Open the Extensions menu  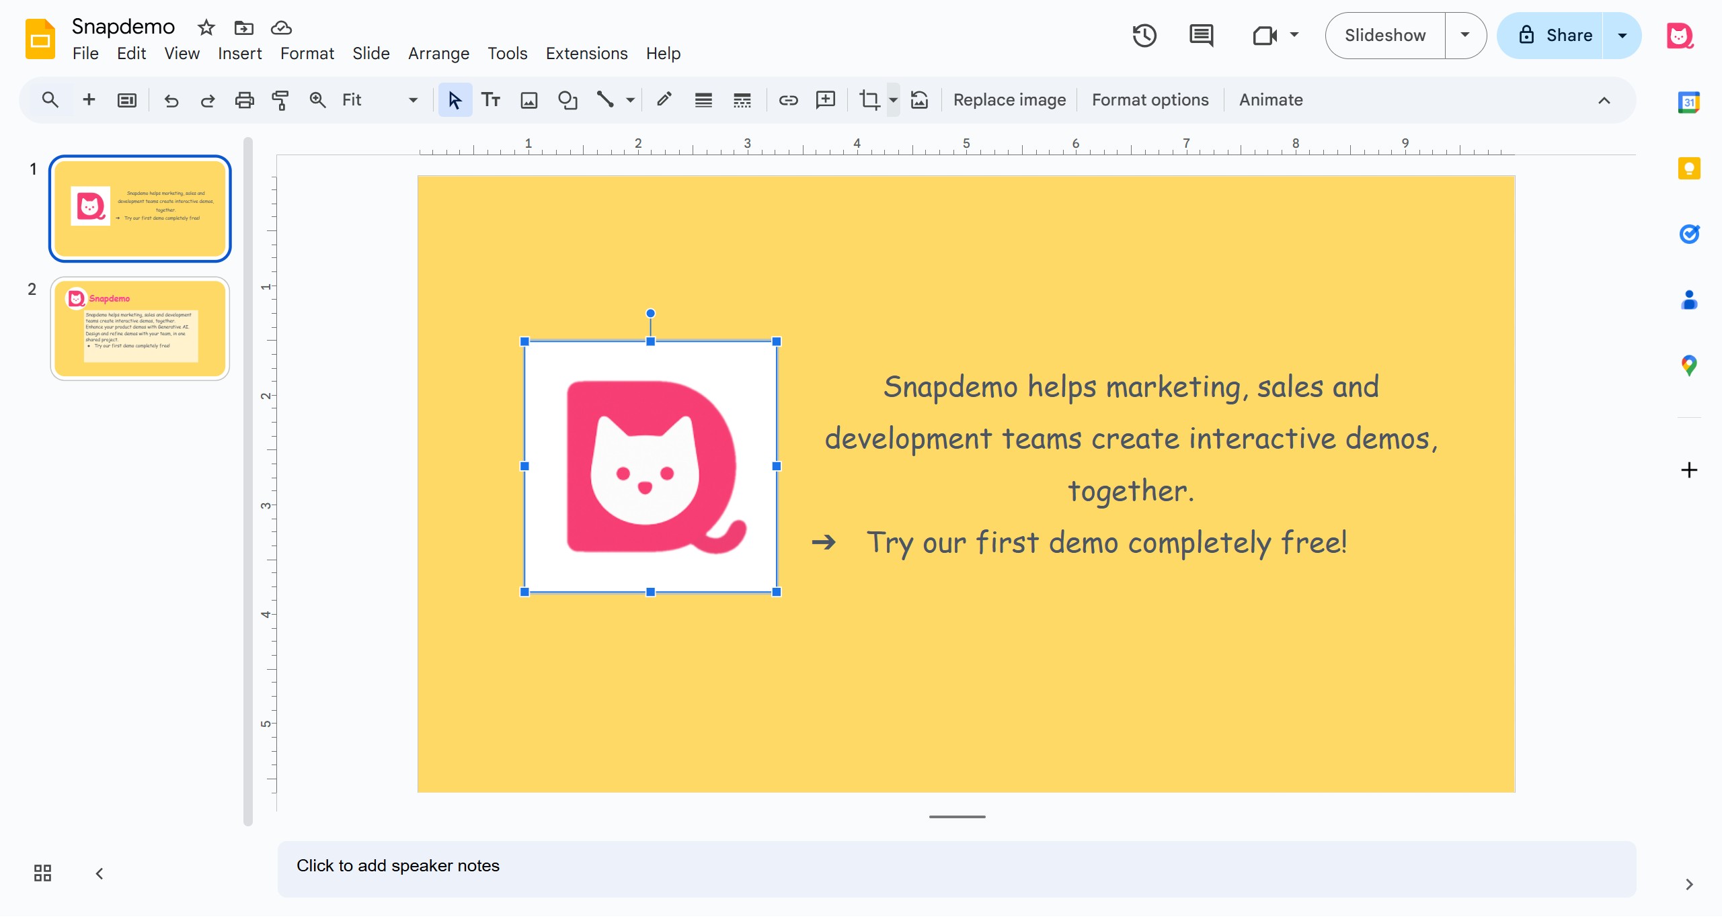click(586, 53)
